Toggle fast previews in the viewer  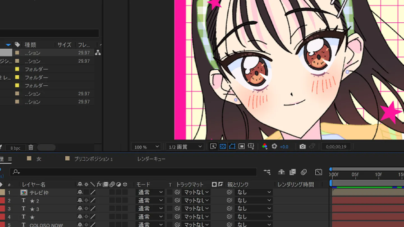213,146
